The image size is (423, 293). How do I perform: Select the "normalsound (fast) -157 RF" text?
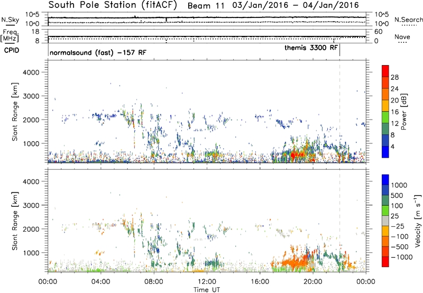coord(98,52)
